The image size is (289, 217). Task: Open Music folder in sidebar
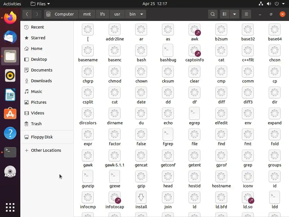pos(47,91)
